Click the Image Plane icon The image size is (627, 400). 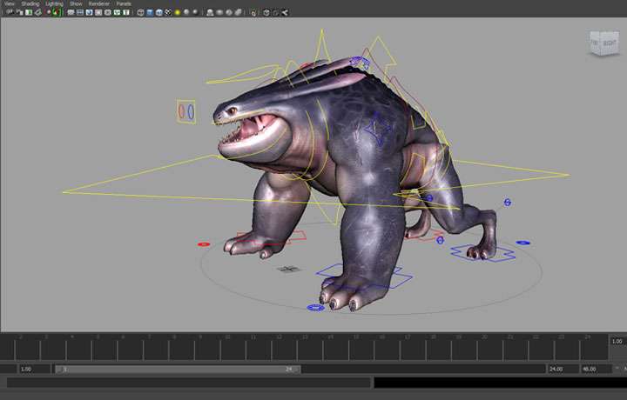tap(38, 12)
